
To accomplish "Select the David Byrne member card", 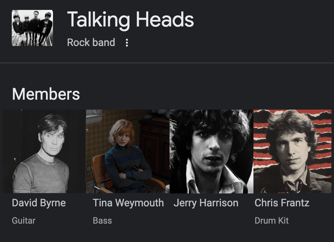I will click(44, 166).
